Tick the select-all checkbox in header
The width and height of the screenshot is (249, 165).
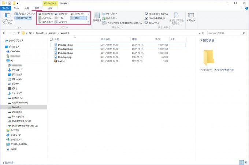pos(51,39)
